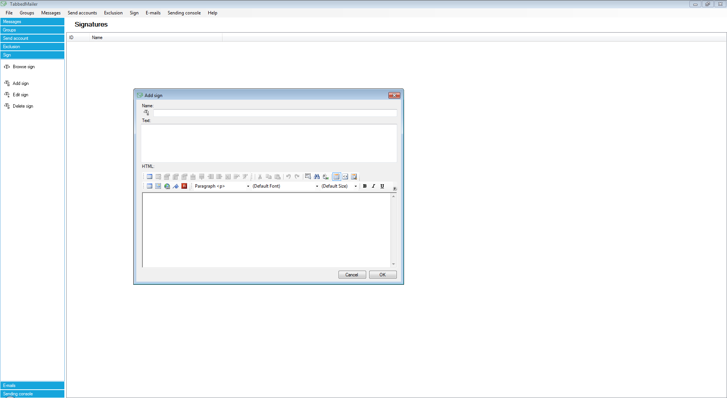Image resolution: width=727 pixels, height=398 pixels.
Task: Switch to Design view mode icon
Action: [336, 177]
